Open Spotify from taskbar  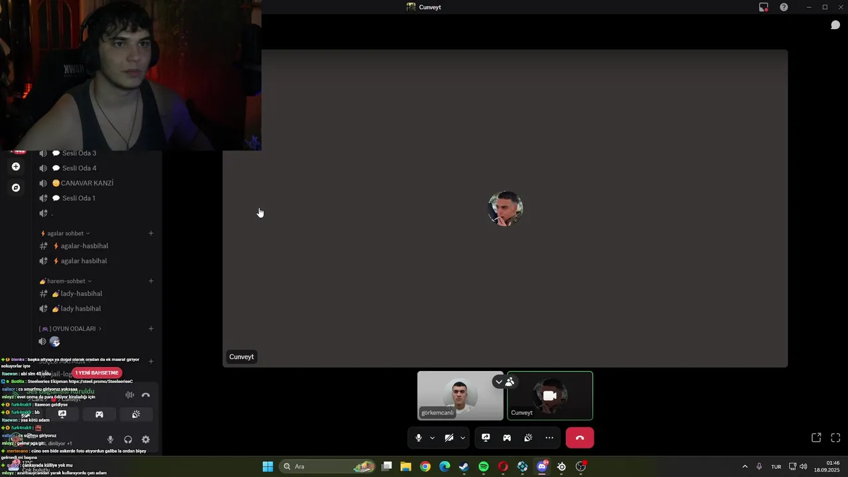click(x=484, y=466)
